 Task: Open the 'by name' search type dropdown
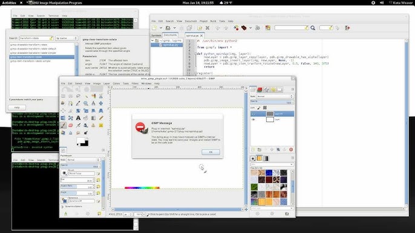[66, 38]
